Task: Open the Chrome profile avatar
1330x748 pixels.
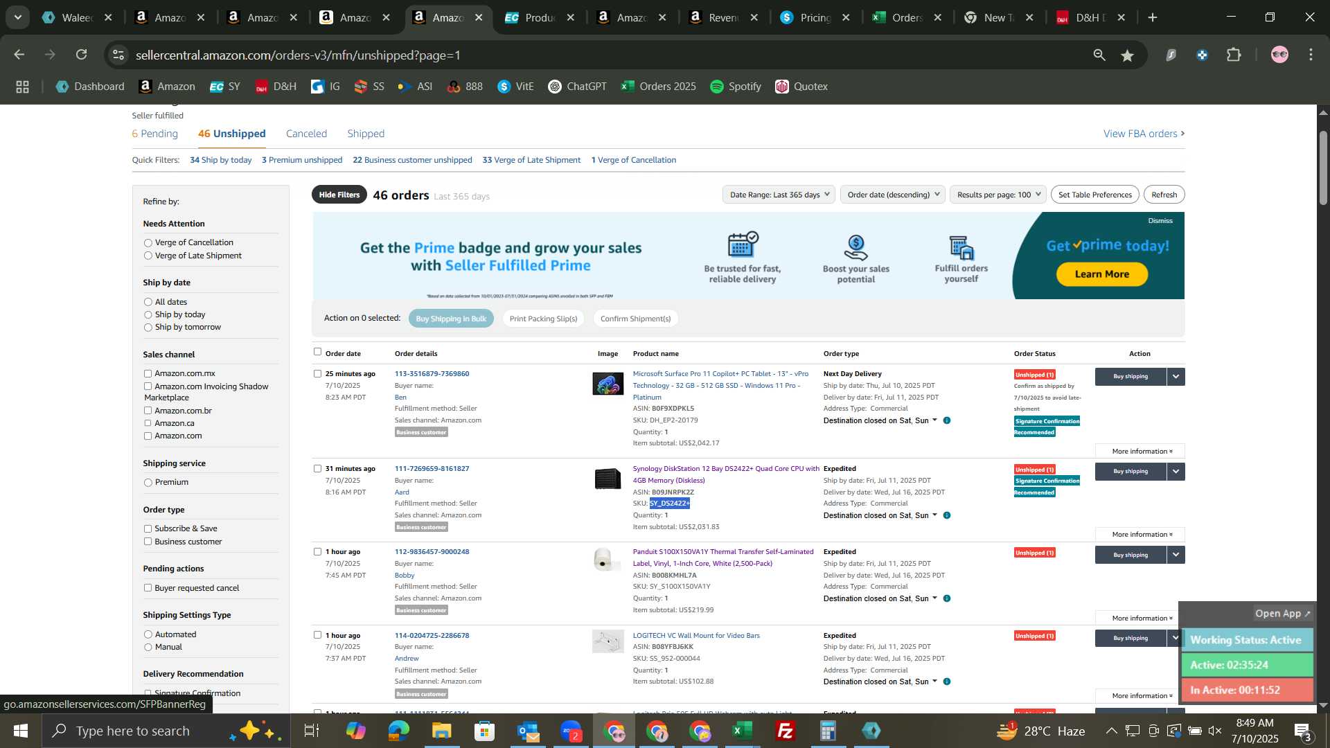Action: pyautogui.click(x=1279, y=55)
